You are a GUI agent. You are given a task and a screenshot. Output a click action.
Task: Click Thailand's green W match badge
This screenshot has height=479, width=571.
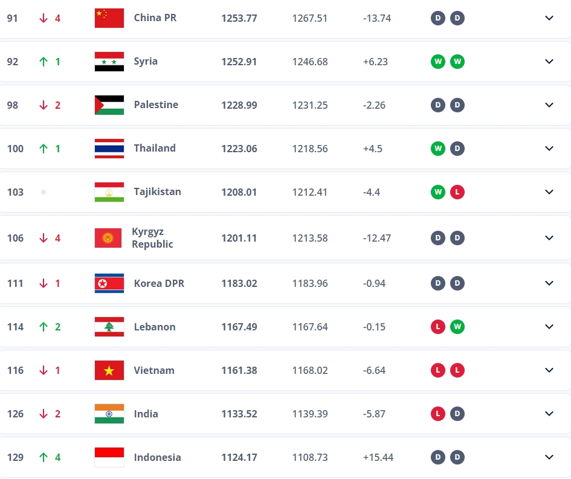point(438,149)
